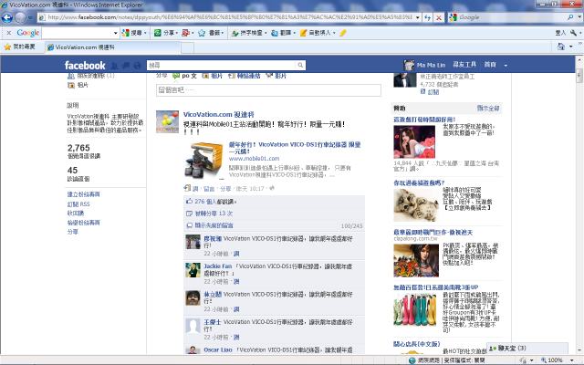The width and height of the screenshot is (584, 365).
Task: Open the search provider dropdown arrow
Action: pos(579,17)
